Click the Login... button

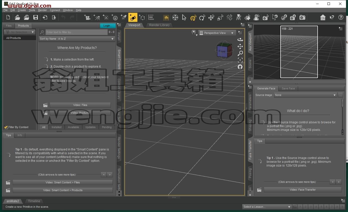tap(108, 26)
